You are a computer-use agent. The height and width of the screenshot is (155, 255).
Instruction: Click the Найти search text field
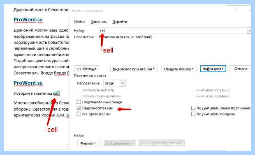coord(173,31)
